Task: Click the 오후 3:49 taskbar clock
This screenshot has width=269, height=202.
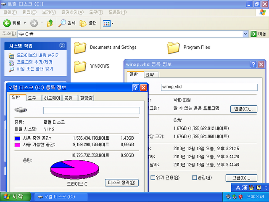Action: coord(255,197)
